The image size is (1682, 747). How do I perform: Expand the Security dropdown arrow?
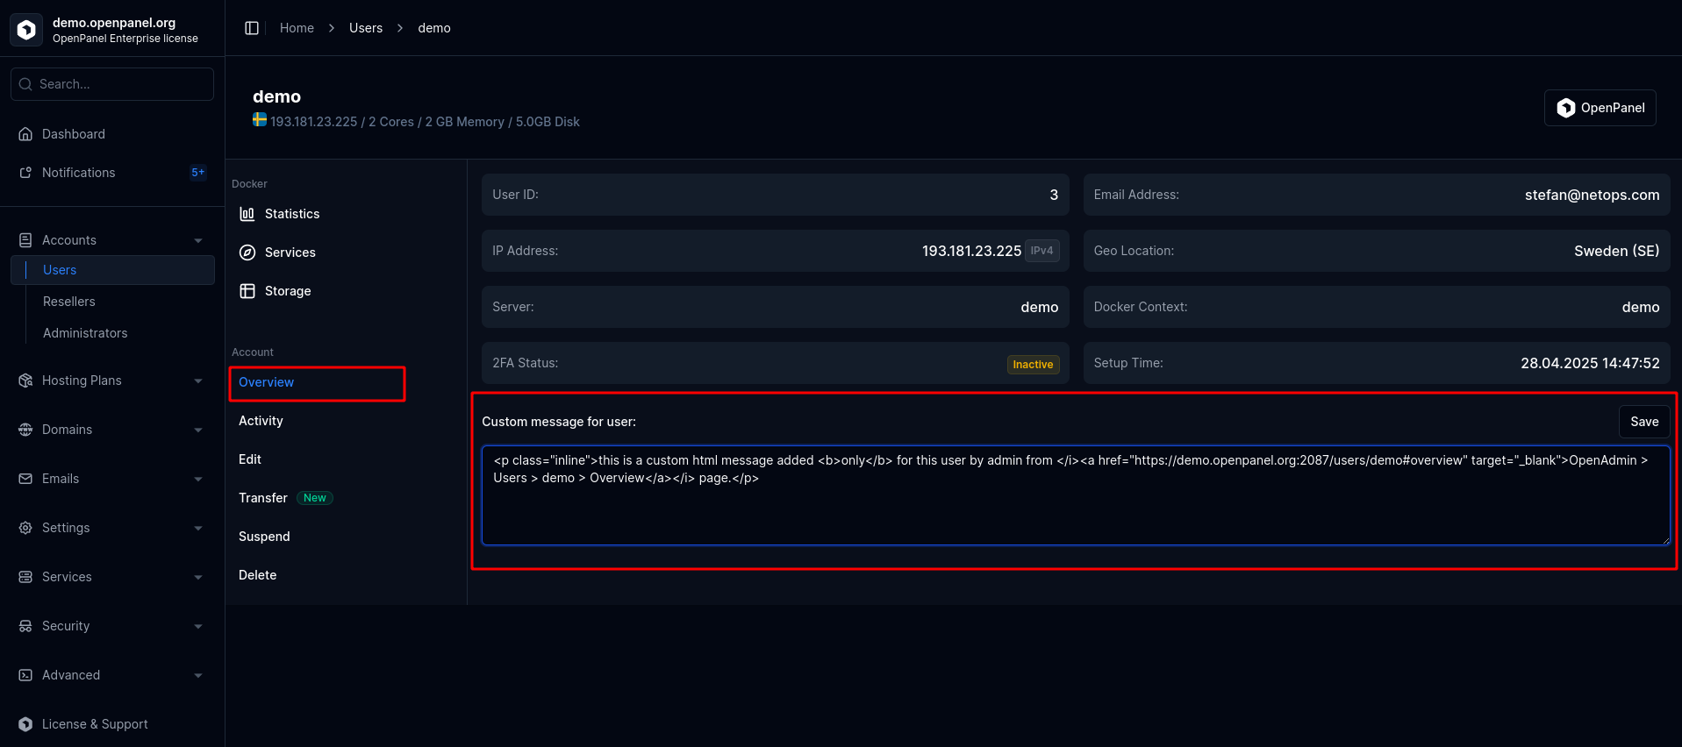(x=198, y=626)
